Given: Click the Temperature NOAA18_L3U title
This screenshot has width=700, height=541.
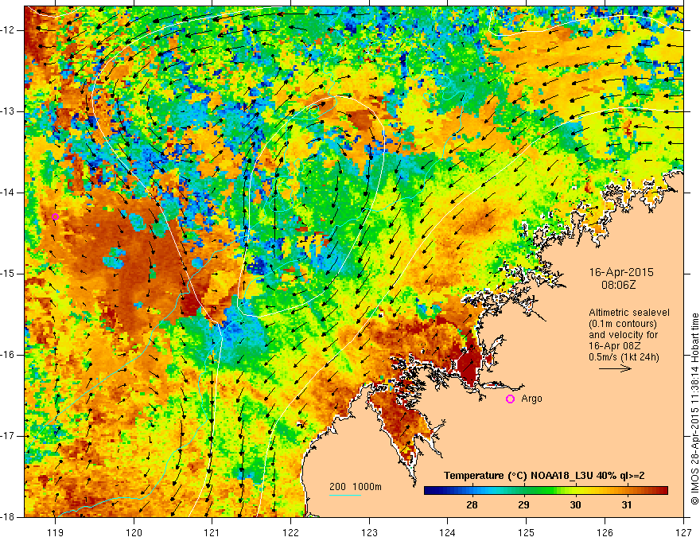Looking at the screenshot, I should pos(544,476).
